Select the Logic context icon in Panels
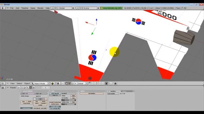Image resolution: width=204 pixels, height=114 pixels. pos(18,87)
